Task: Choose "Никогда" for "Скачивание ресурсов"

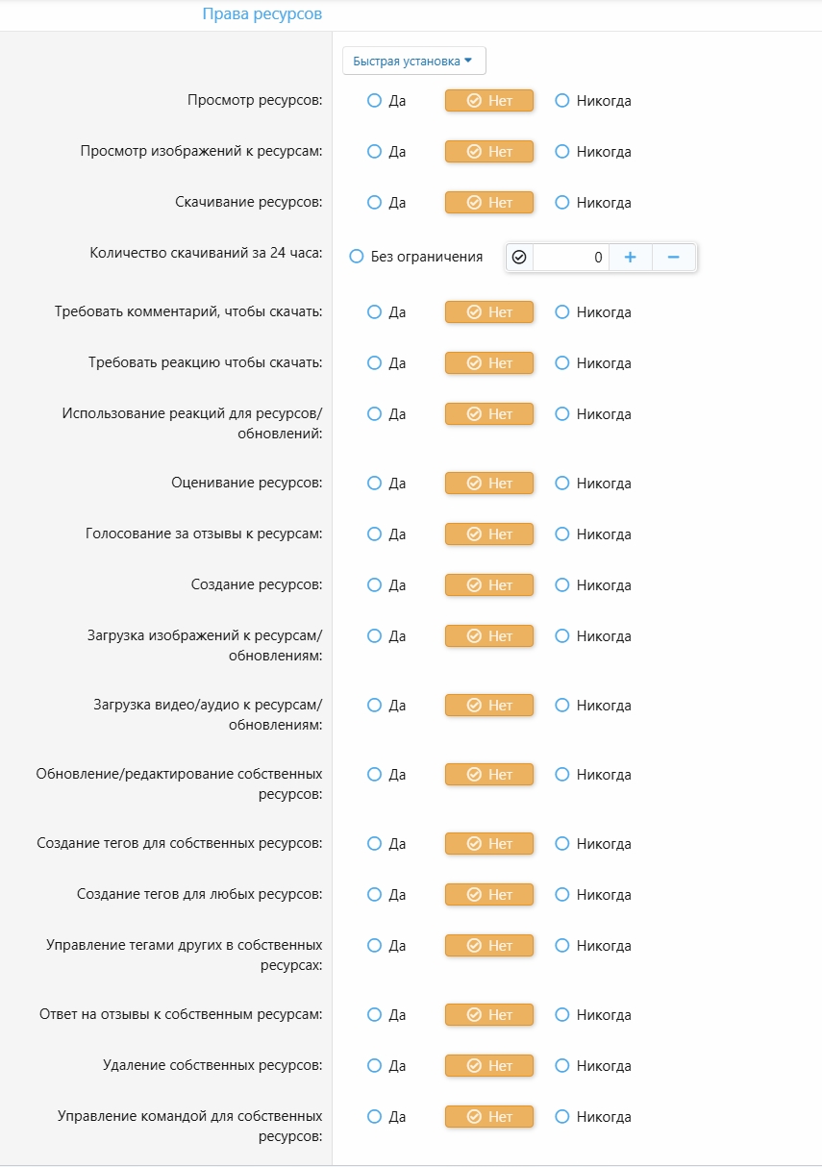Action: point(561,203)
